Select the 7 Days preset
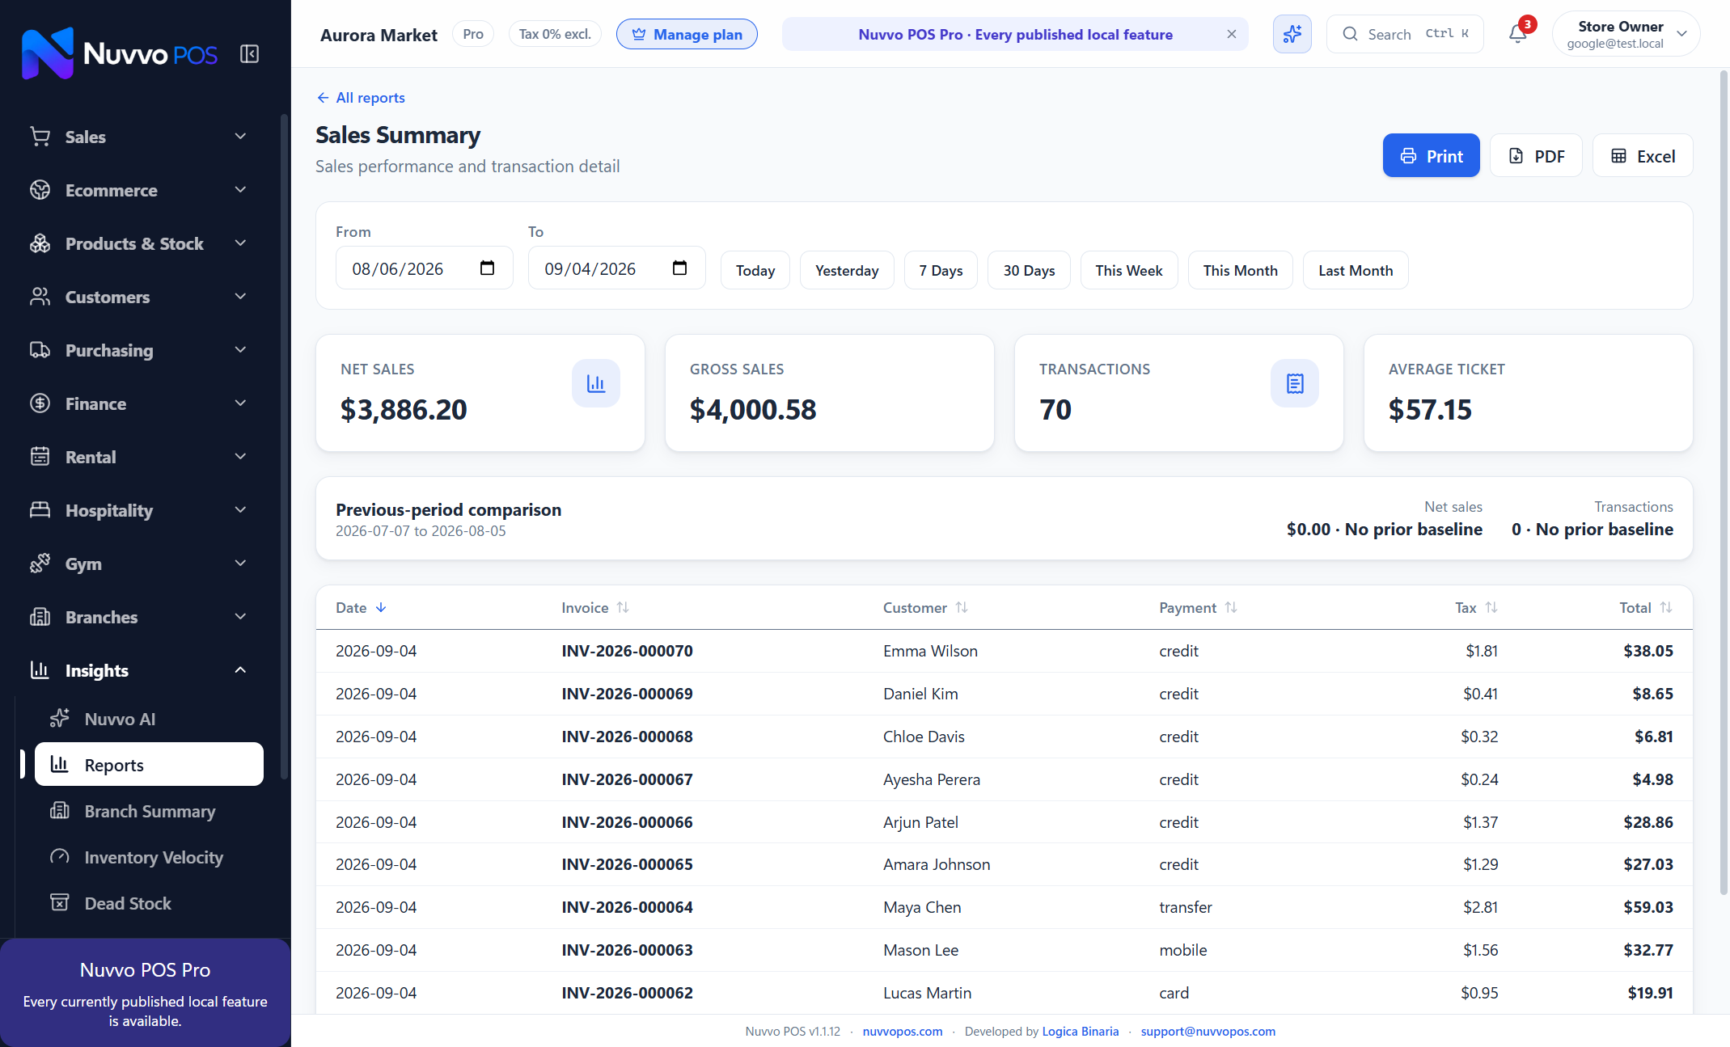 pyautogui.click(x=940, y=270)
